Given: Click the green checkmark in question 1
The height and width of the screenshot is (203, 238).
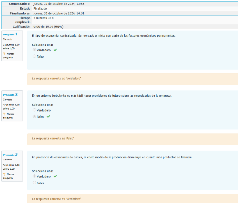Looking at the screenshot, I should pos(55,50).
